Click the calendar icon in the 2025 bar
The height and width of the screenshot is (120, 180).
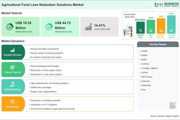pos(151,31)
